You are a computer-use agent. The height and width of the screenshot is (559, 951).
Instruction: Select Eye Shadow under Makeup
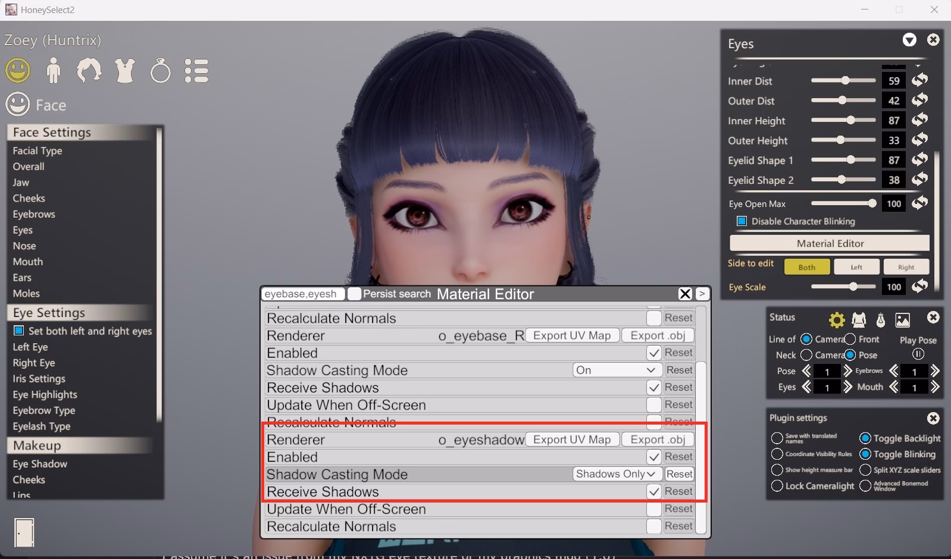[40, 464]
